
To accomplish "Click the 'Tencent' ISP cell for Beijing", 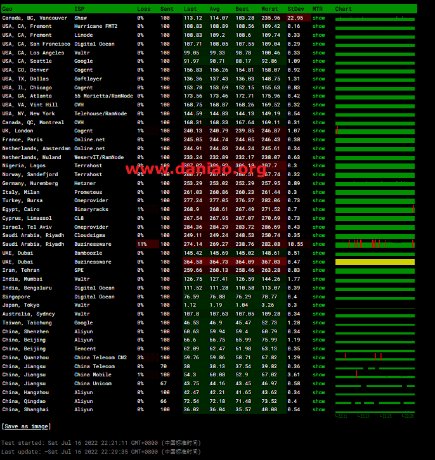I will coord(85,349).
